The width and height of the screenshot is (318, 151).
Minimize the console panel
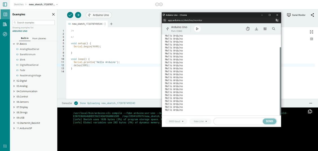tap(311, 103)
